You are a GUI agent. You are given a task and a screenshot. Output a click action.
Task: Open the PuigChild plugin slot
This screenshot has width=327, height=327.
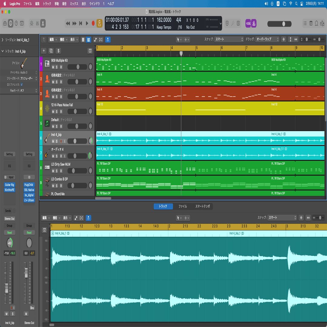tap(29, 185)
